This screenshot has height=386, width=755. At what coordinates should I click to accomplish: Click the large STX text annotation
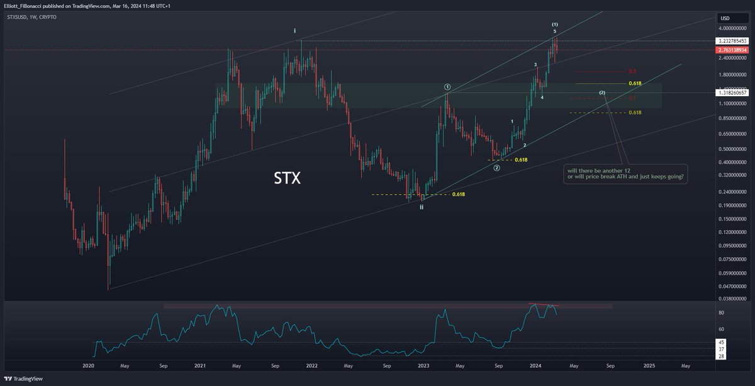tap(287, 178)
